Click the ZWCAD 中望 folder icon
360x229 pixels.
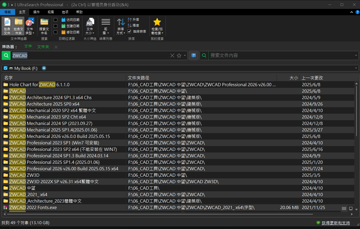[x=6, y=188]
